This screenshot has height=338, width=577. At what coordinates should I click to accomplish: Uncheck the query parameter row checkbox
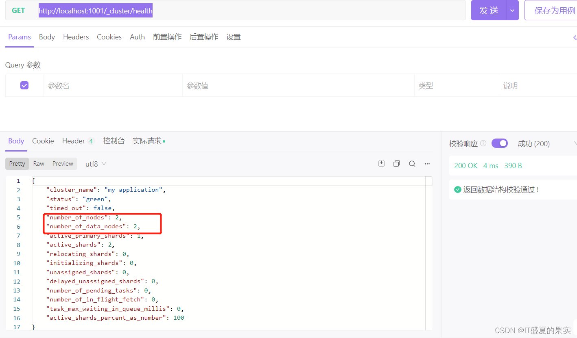pos(24,85)
